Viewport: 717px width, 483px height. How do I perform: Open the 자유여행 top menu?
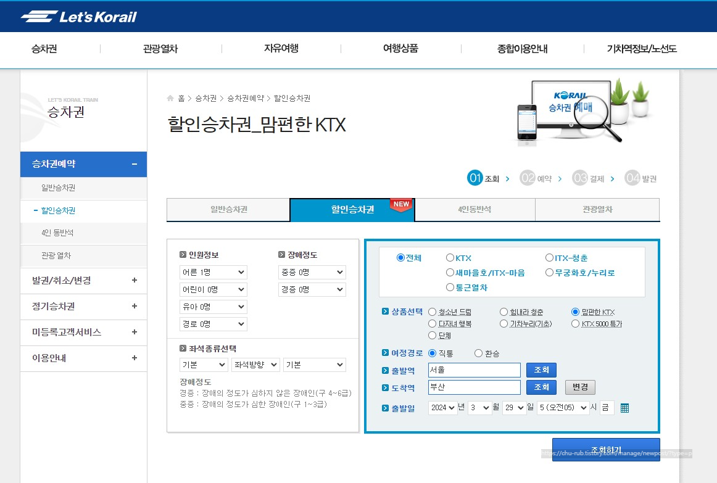[x=281, y=49]
